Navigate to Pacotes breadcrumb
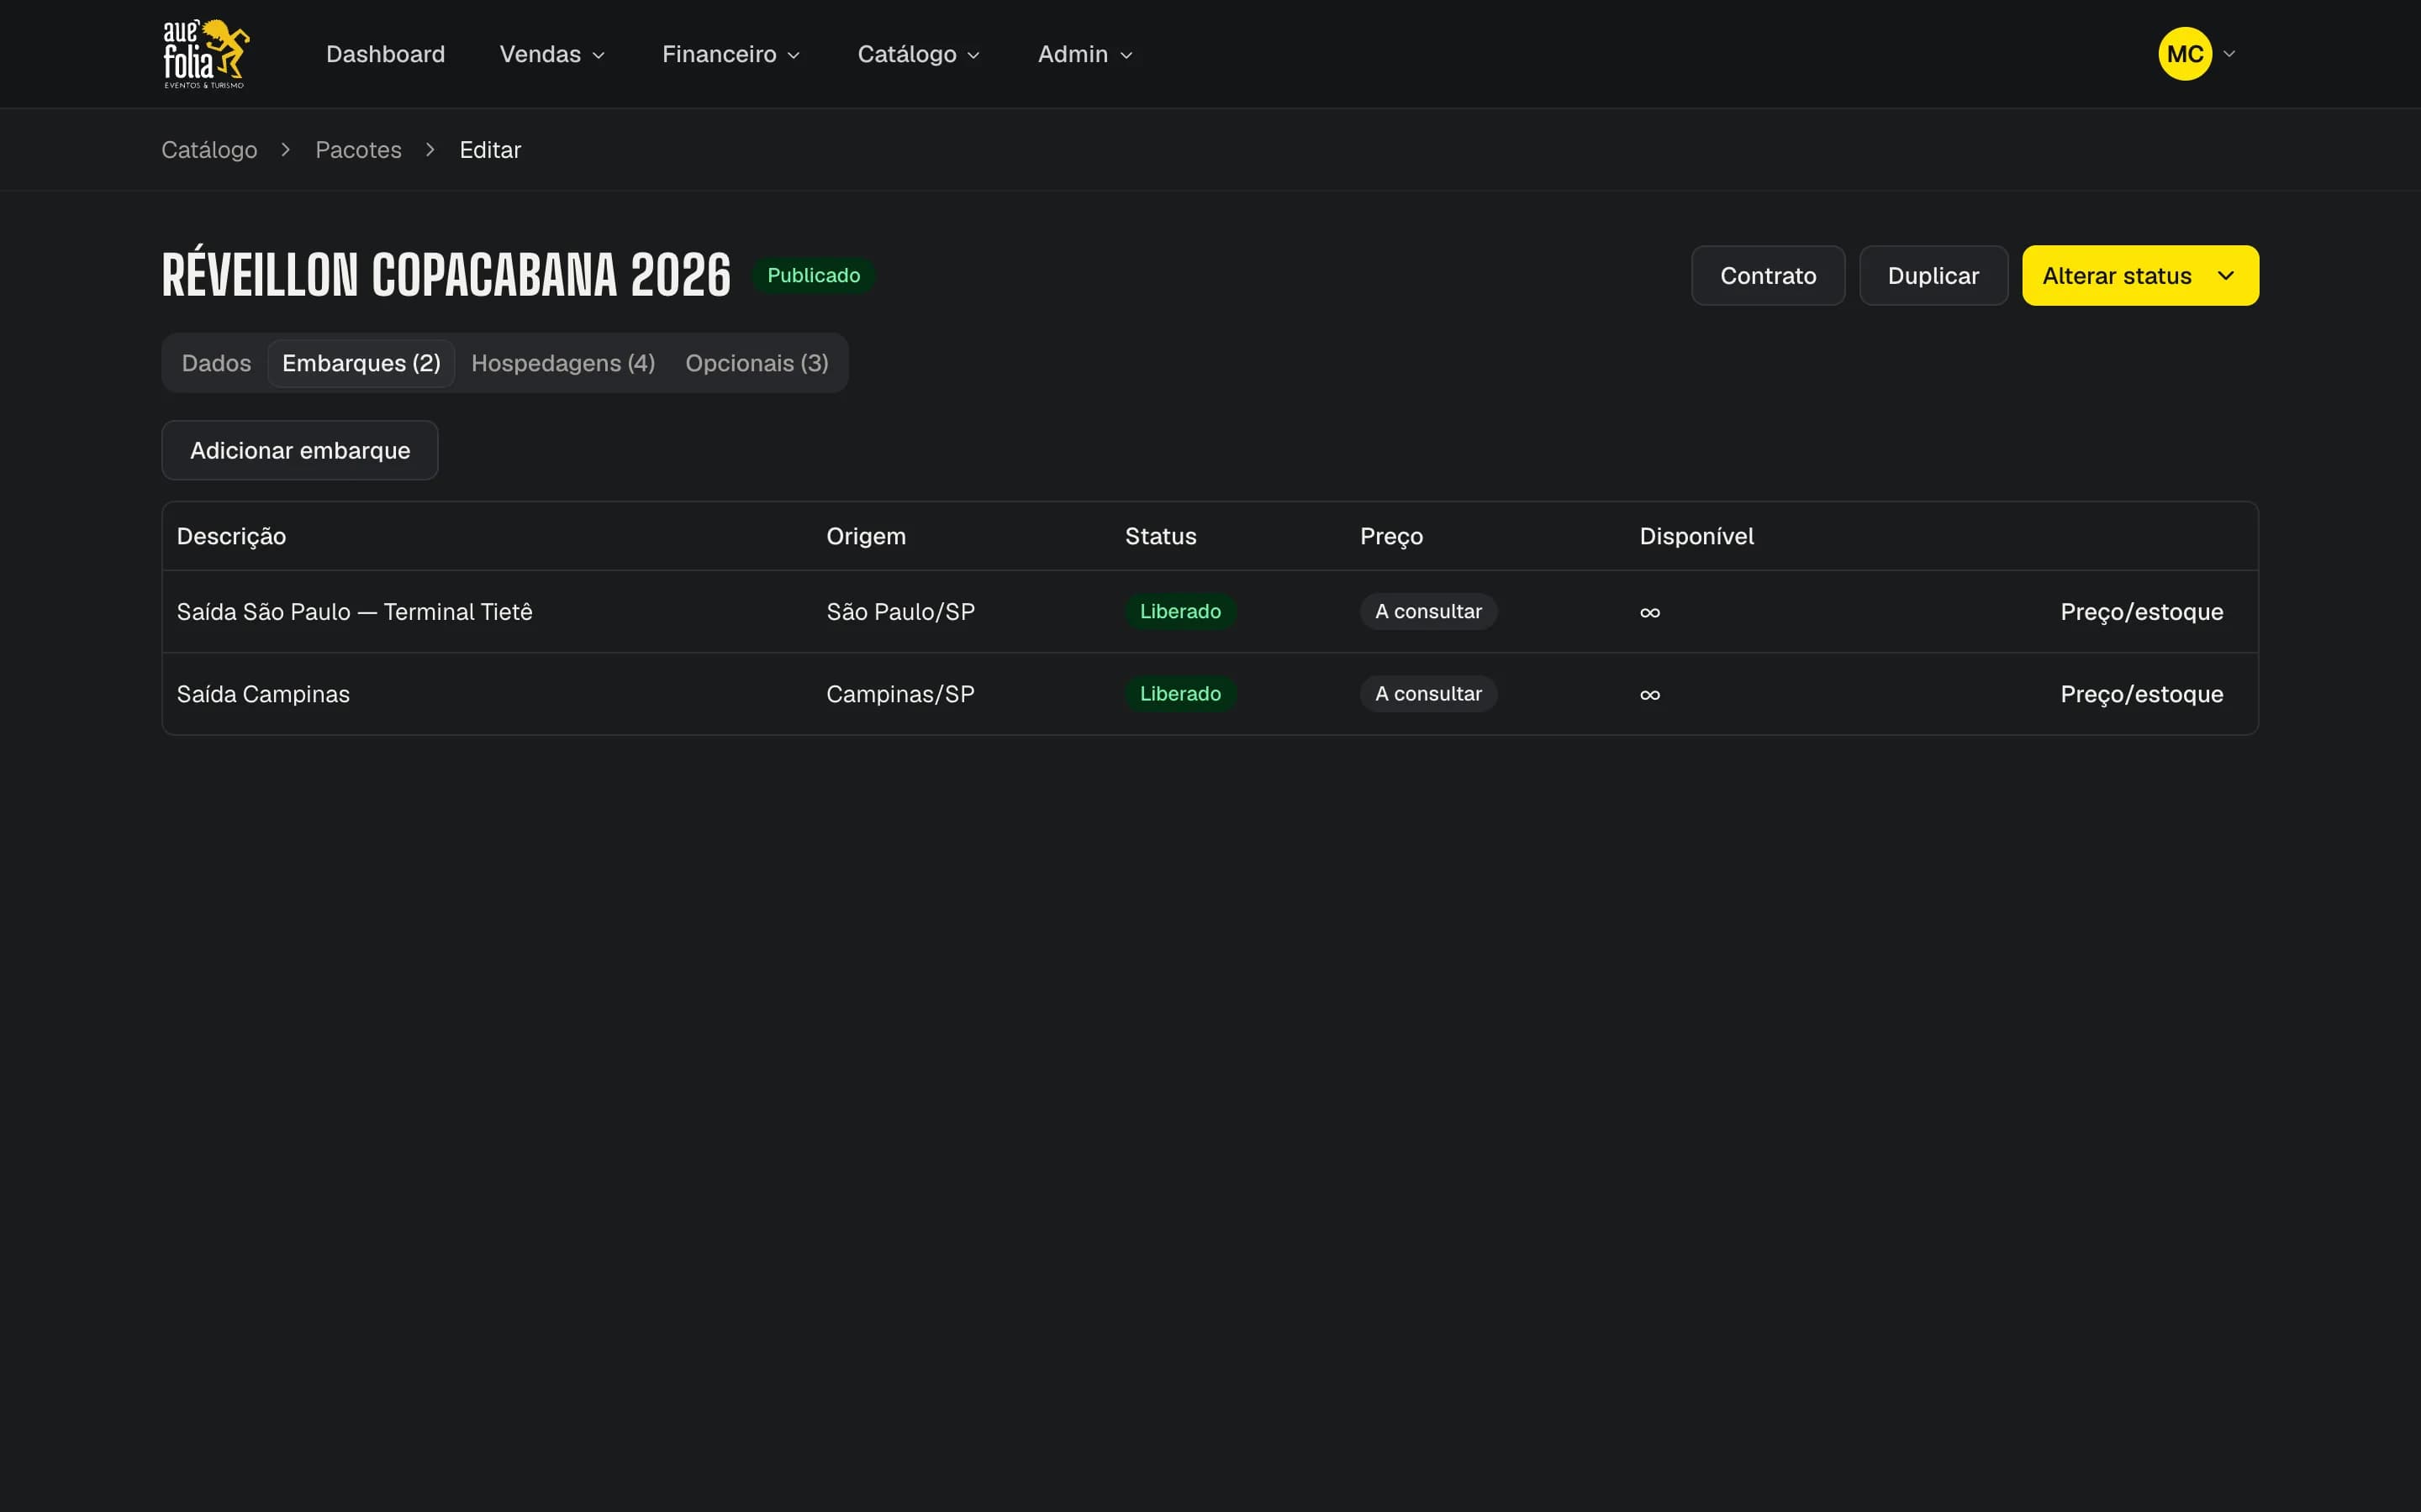 click(x=358, y=150)
